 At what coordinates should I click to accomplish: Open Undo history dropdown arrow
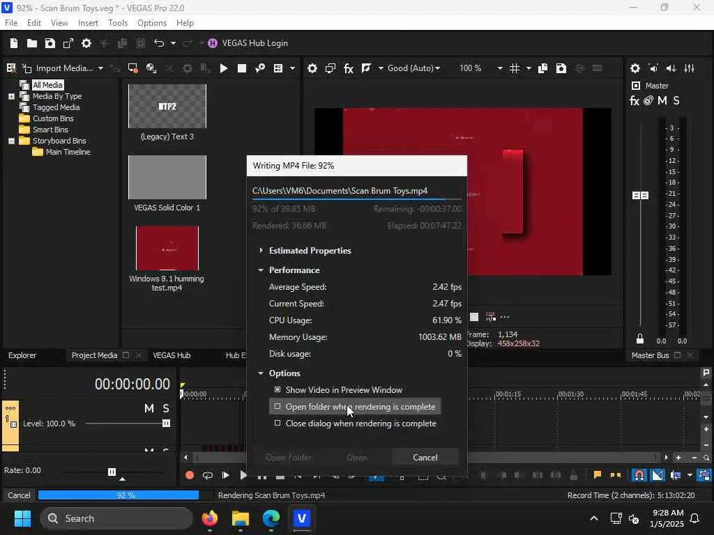pyautogui.click(x=173, y=43)
